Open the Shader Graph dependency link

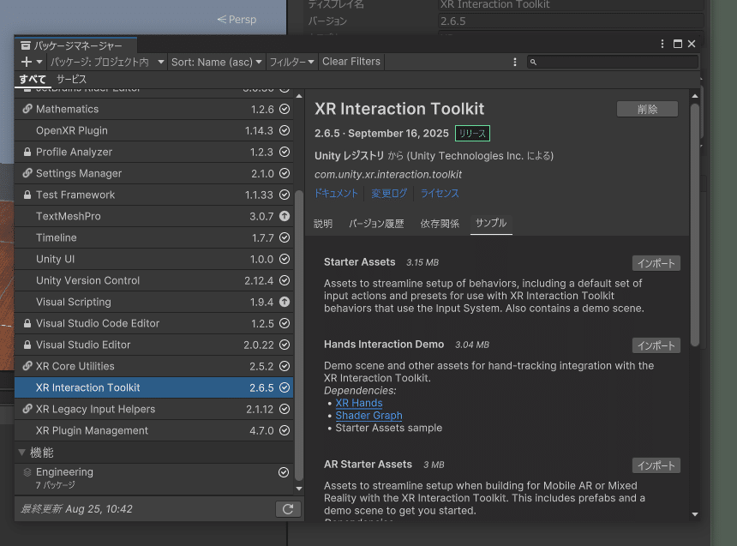point(369,416)
